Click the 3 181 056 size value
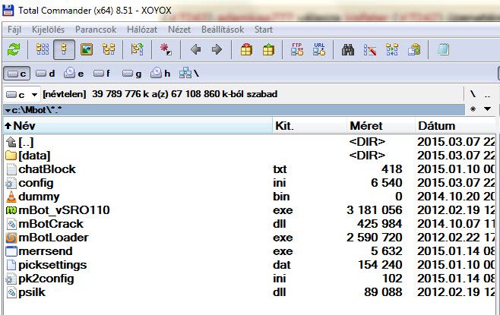The height and width of the screenshot is (315, 500). (x=375, y=210)
